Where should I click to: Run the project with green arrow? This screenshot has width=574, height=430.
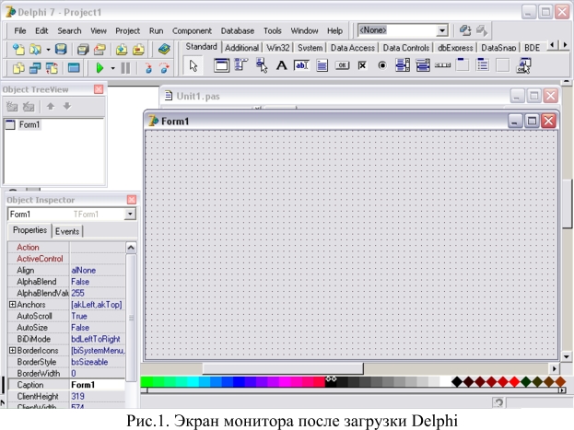point(100,68)
